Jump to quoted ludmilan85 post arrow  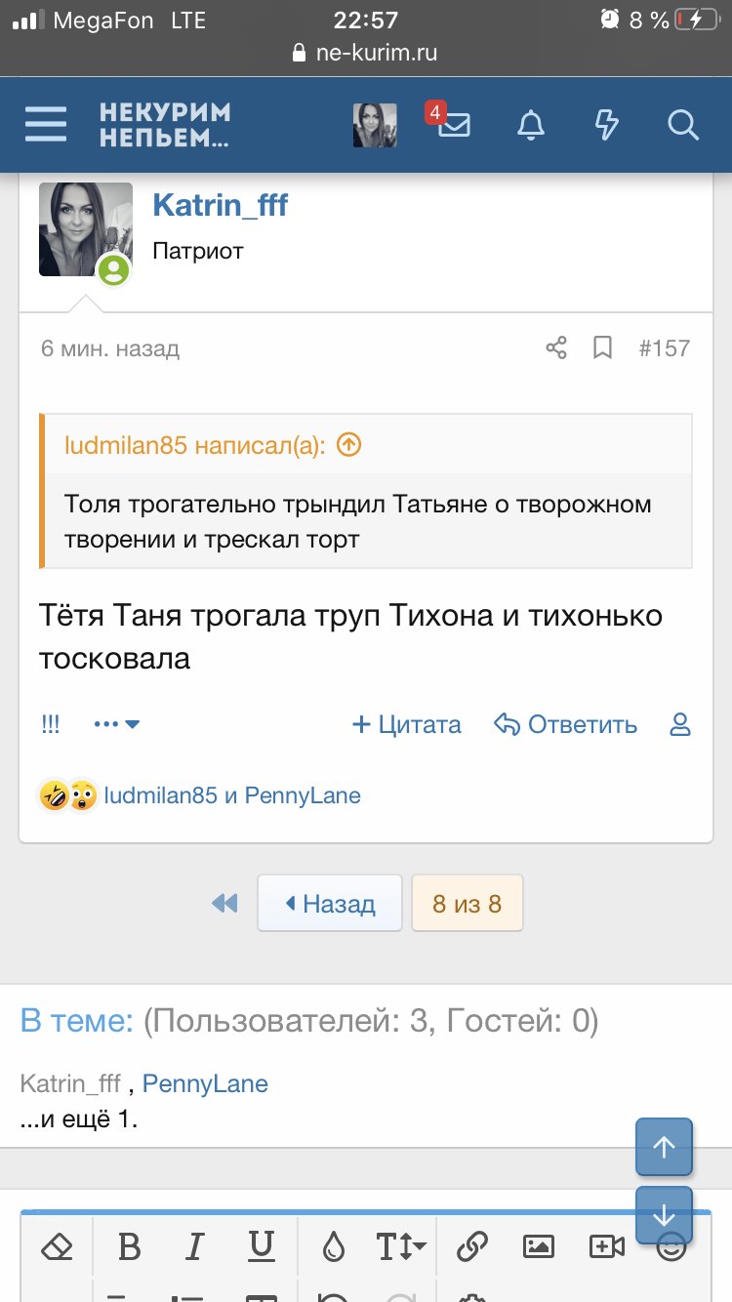(348, 446)
